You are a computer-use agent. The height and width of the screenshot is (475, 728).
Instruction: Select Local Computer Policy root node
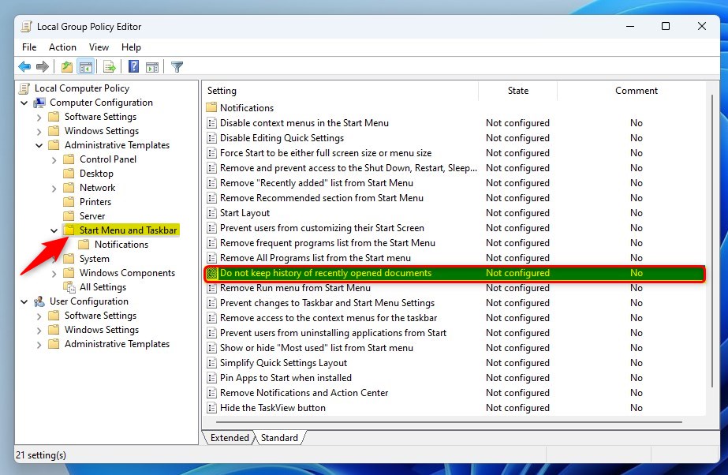click(x=82, y=88)
